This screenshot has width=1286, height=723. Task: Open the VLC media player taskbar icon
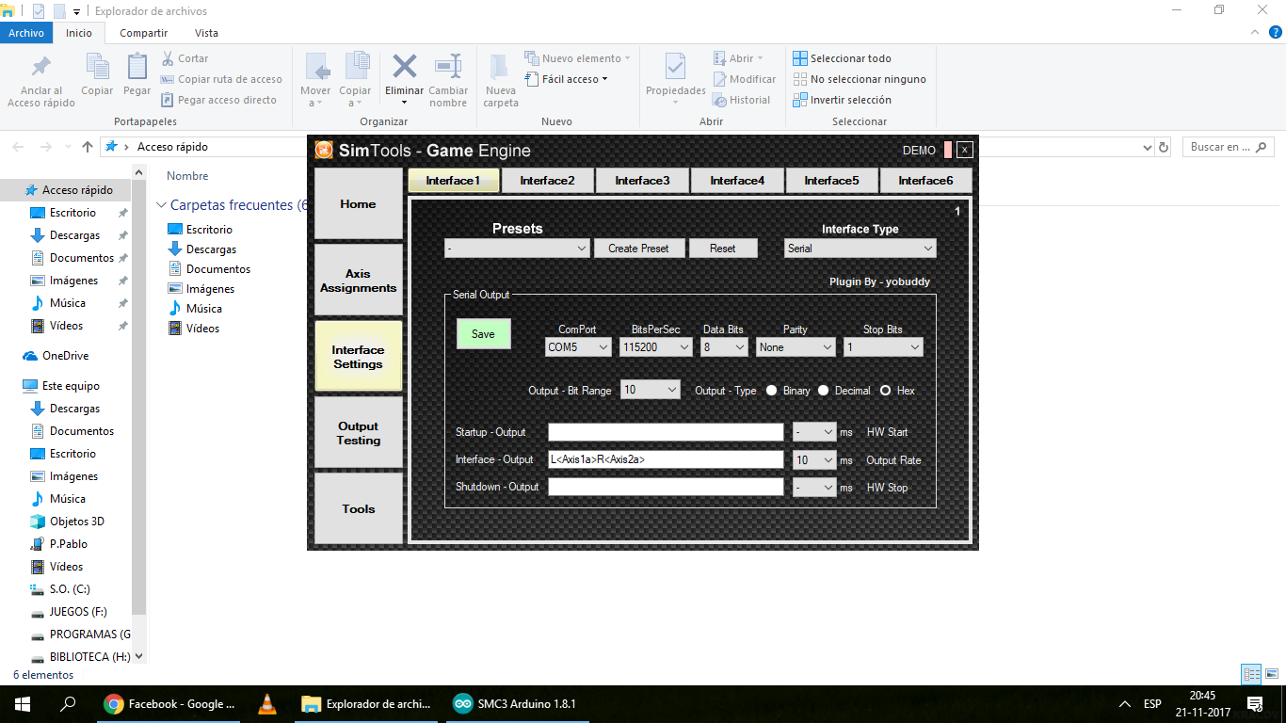[267, 704]
